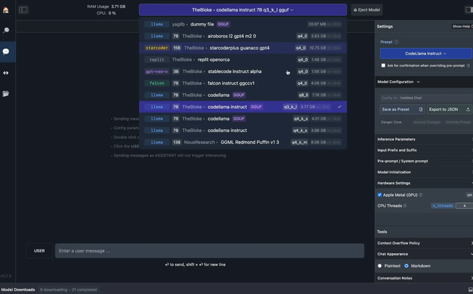The image size is (473, 294).
Task: Select the Plaintext chat appearance option
Action: pos(380,266)
